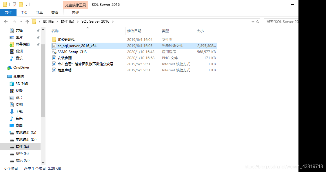Click the cn_sql_server_2016_x64 disc image icon
The height and width of the screenshot is (172, 326).
[54, 46]
